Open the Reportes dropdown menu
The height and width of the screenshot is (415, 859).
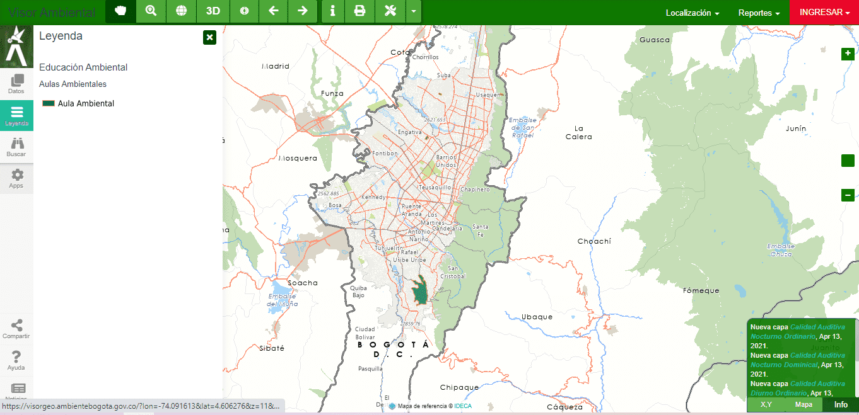point(759,13)
